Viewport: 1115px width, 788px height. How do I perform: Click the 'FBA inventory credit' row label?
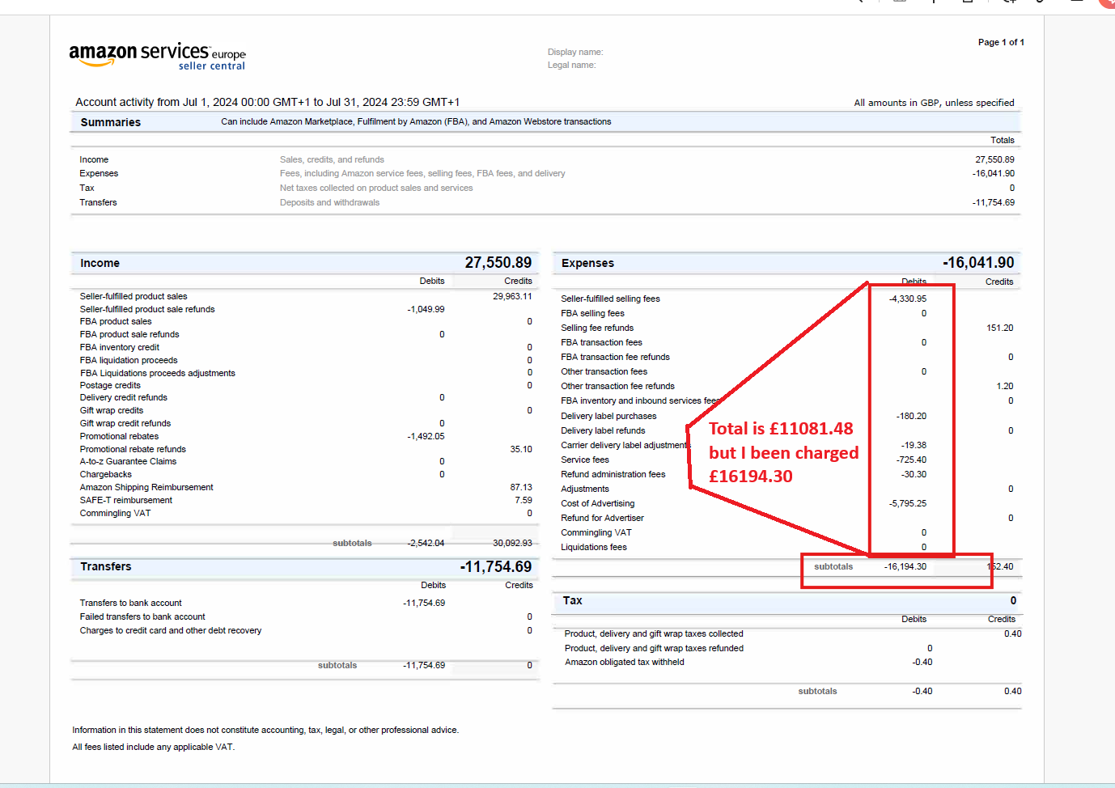tap(119, 347)
